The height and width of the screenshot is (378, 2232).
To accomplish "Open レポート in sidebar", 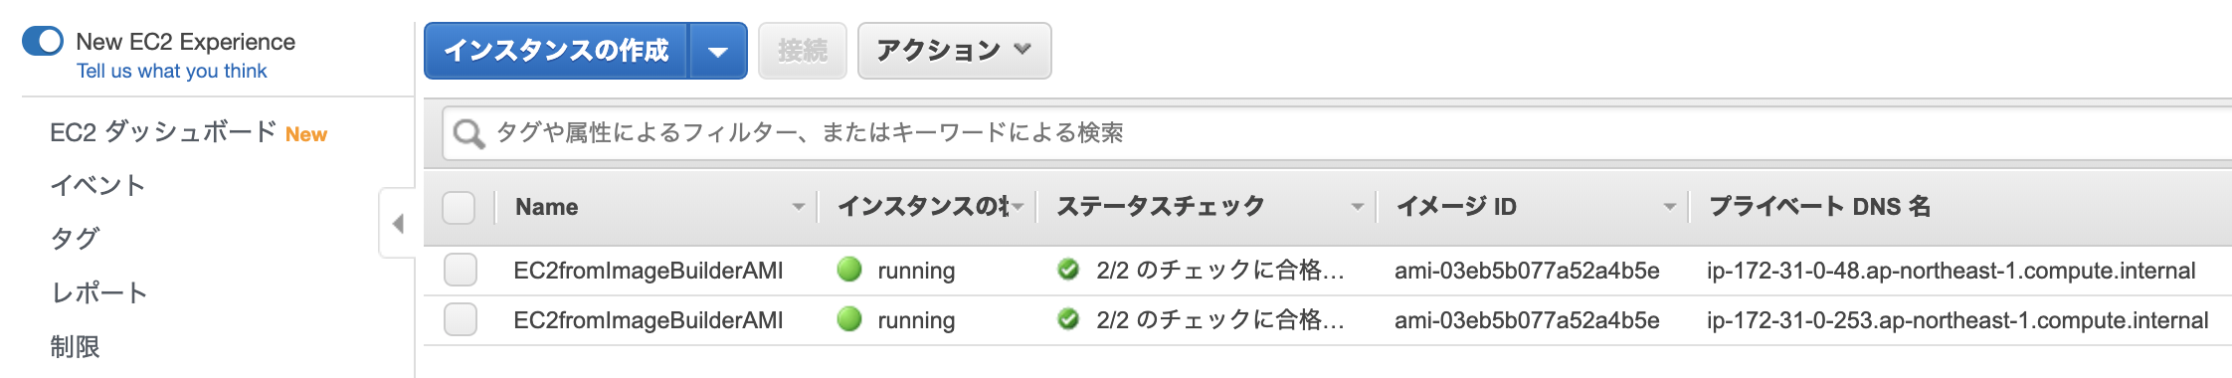I will tap(99, 292).
